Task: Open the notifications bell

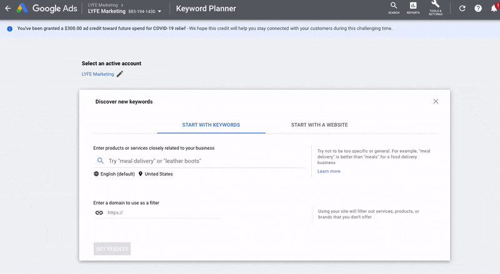Action: click(x=494, y=9)
